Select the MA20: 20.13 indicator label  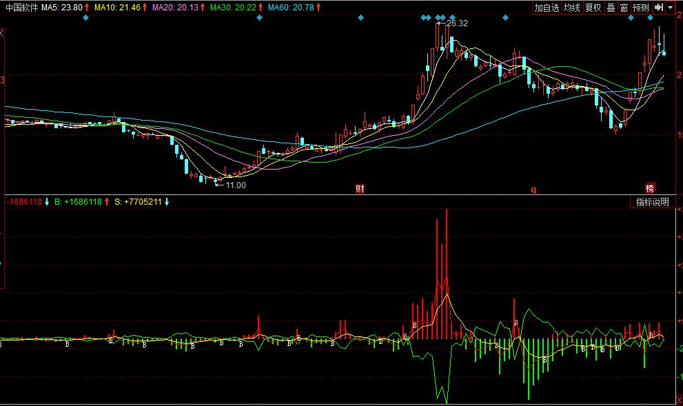tap(175, 8)
